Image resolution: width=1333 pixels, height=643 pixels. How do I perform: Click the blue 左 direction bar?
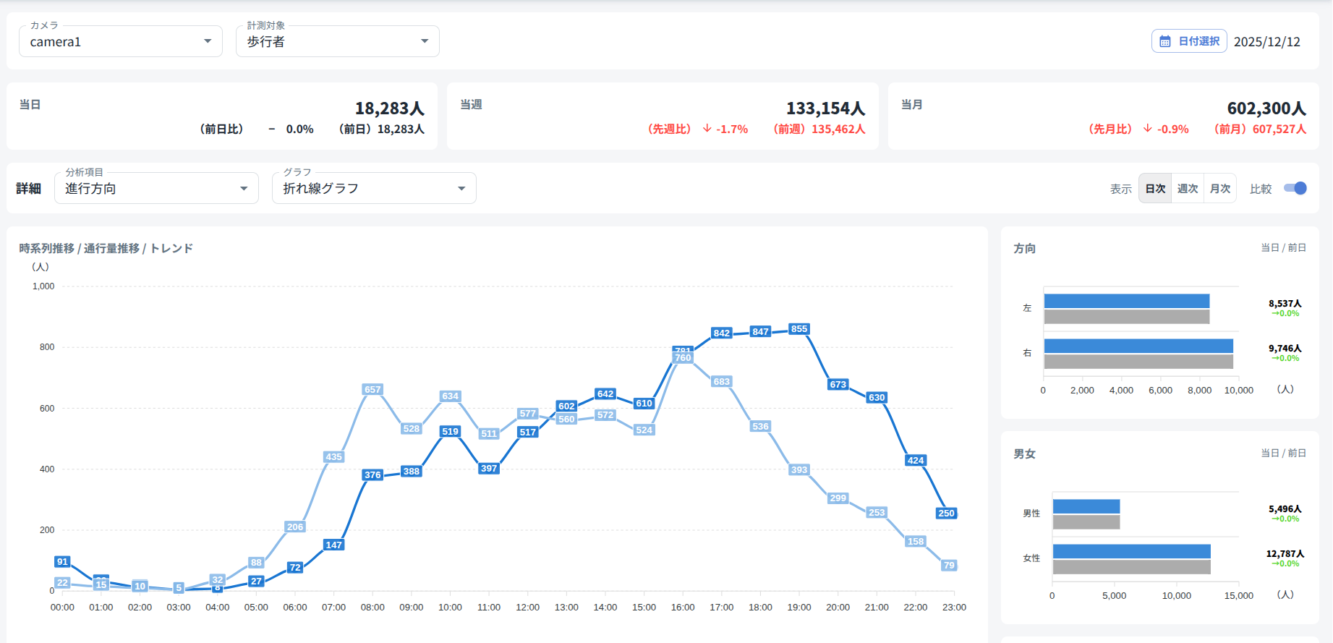(1127, 301)
